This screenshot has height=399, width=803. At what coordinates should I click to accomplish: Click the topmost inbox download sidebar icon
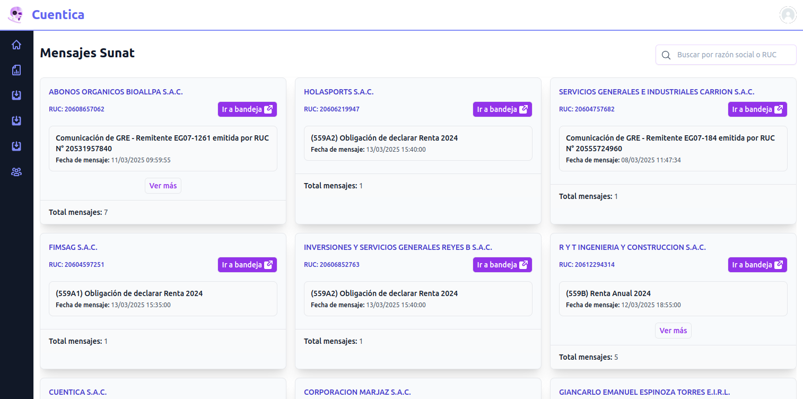[16, 96]
